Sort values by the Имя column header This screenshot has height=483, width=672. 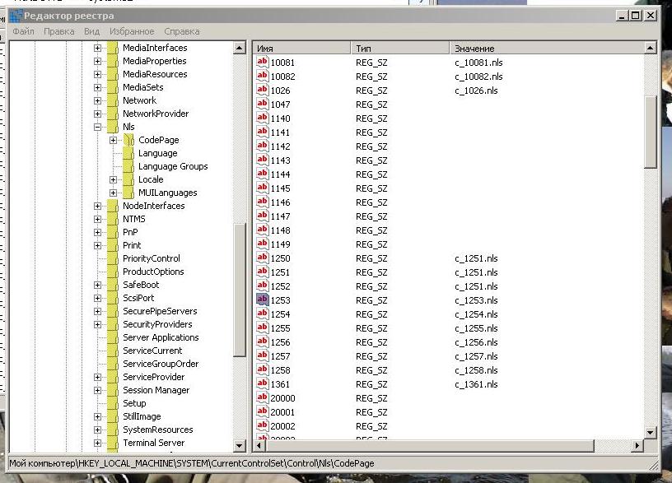(301, 49)
